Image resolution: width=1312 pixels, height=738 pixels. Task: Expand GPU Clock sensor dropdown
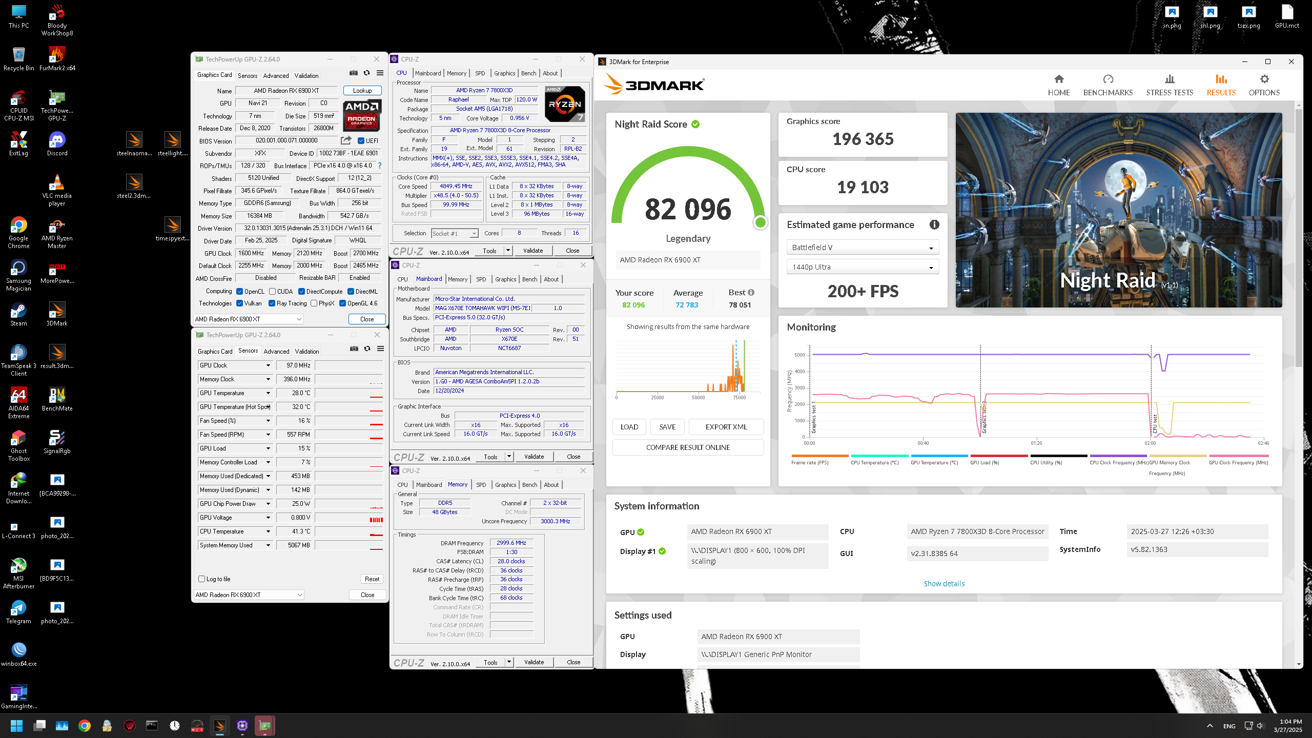pyautogui.click(x=268, y=365)
